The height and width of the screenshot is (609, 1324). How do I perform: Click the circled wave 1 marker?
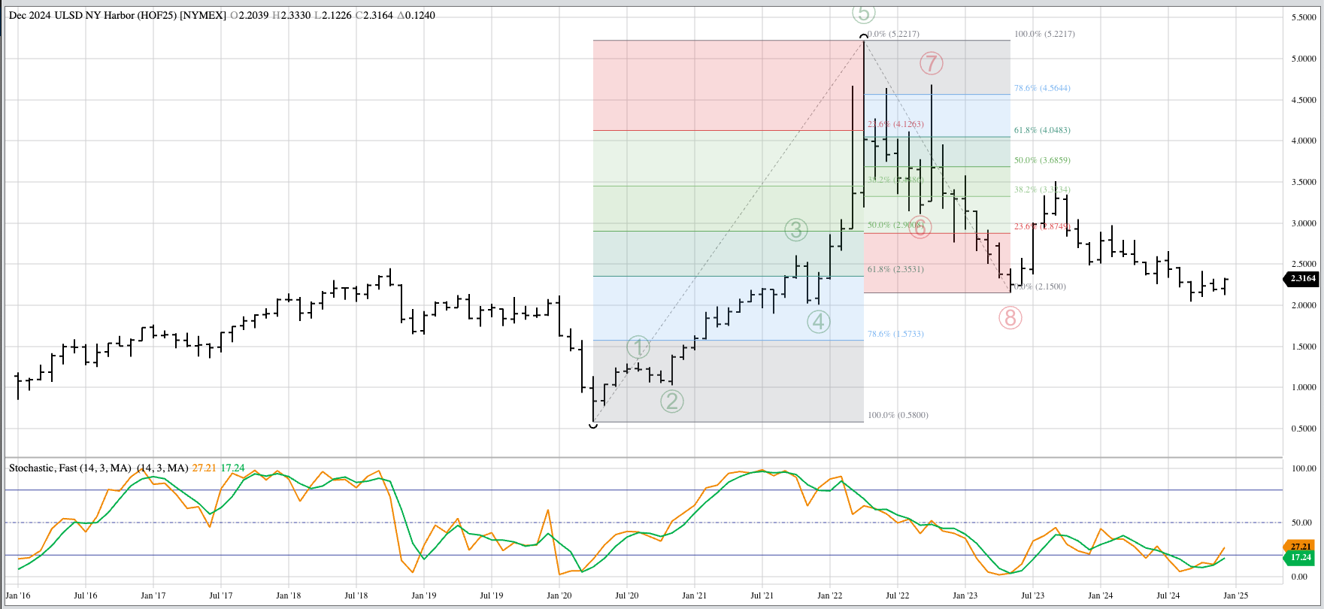point(638,347)
